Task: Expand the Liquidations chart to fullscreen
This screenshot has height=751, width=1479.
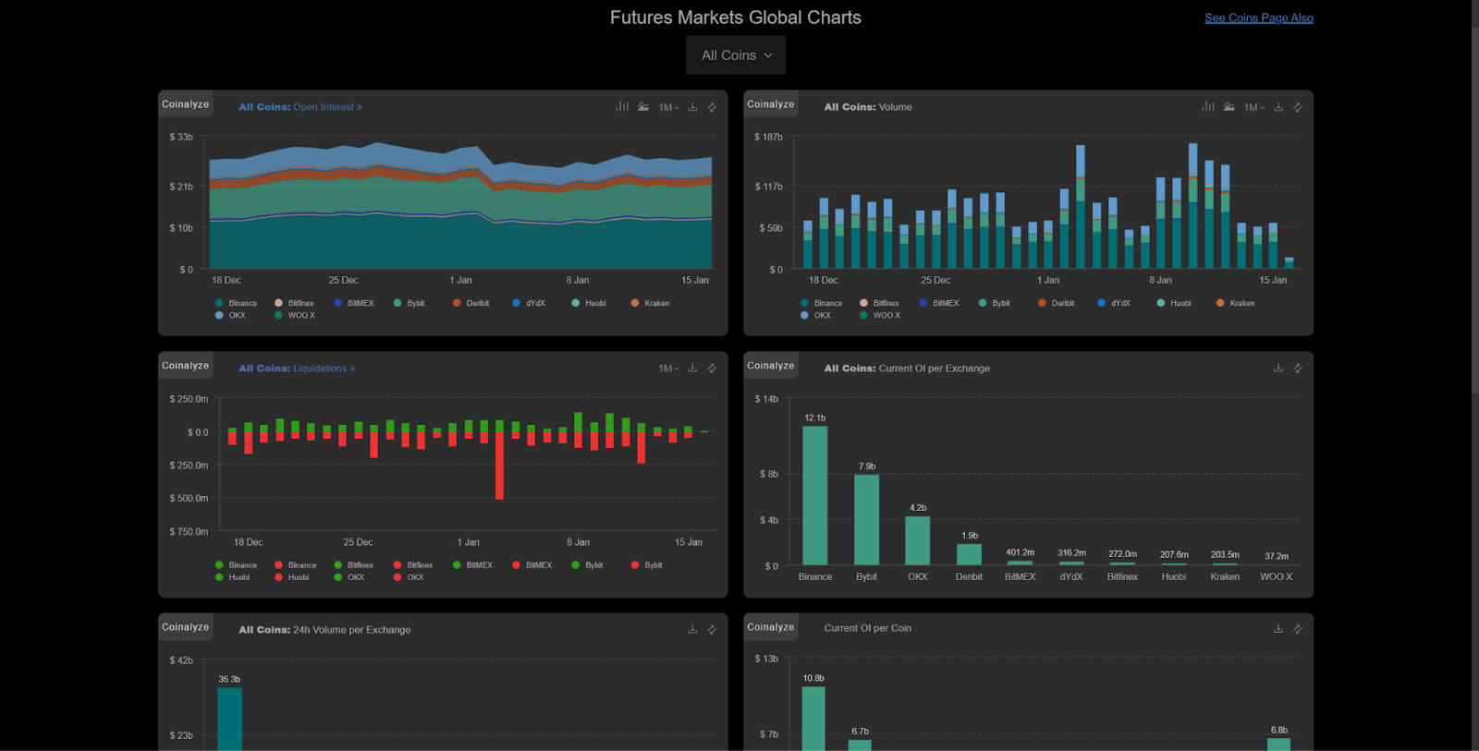Action: [x=712, y=368]
